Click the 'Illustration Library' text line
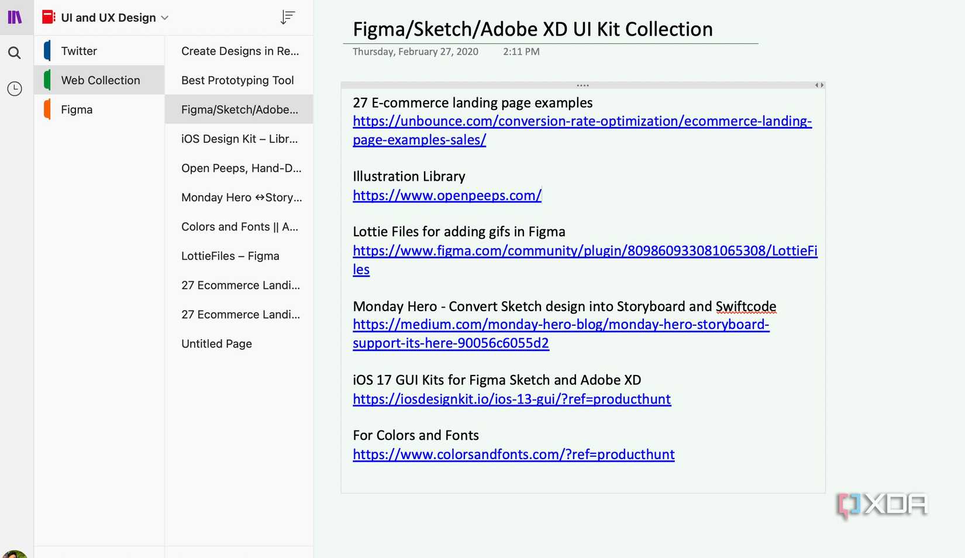Screen dimensions: 965x558 coord(409,177)
